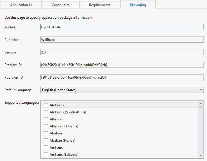Check the Alsatian language box
The height and width of the screenshot is (161, 207).
[46, 133]
